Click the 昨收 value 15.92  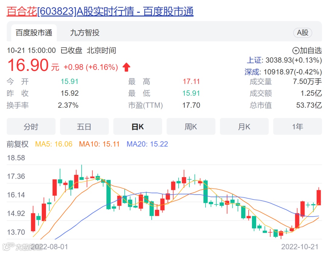pos(69,93)
